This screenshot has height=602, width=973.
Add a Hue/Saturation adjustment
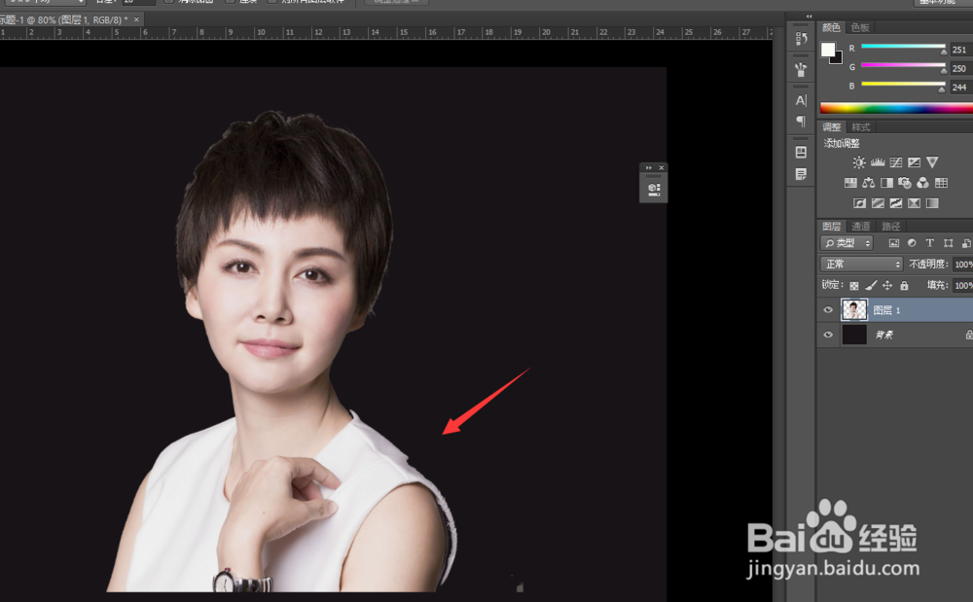(850, 183)
